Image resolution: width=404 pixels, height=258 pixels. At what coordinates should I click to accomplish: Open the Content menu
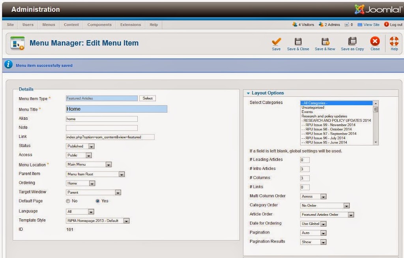[x=71, y=25]
